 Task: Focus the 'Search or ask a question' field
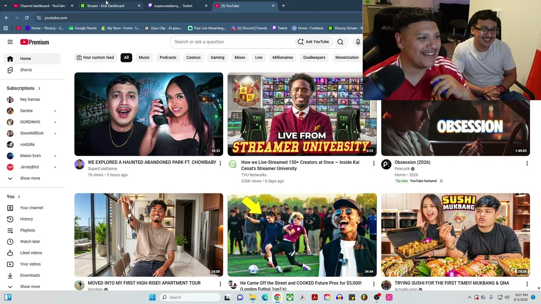click(x=232, y=42)
